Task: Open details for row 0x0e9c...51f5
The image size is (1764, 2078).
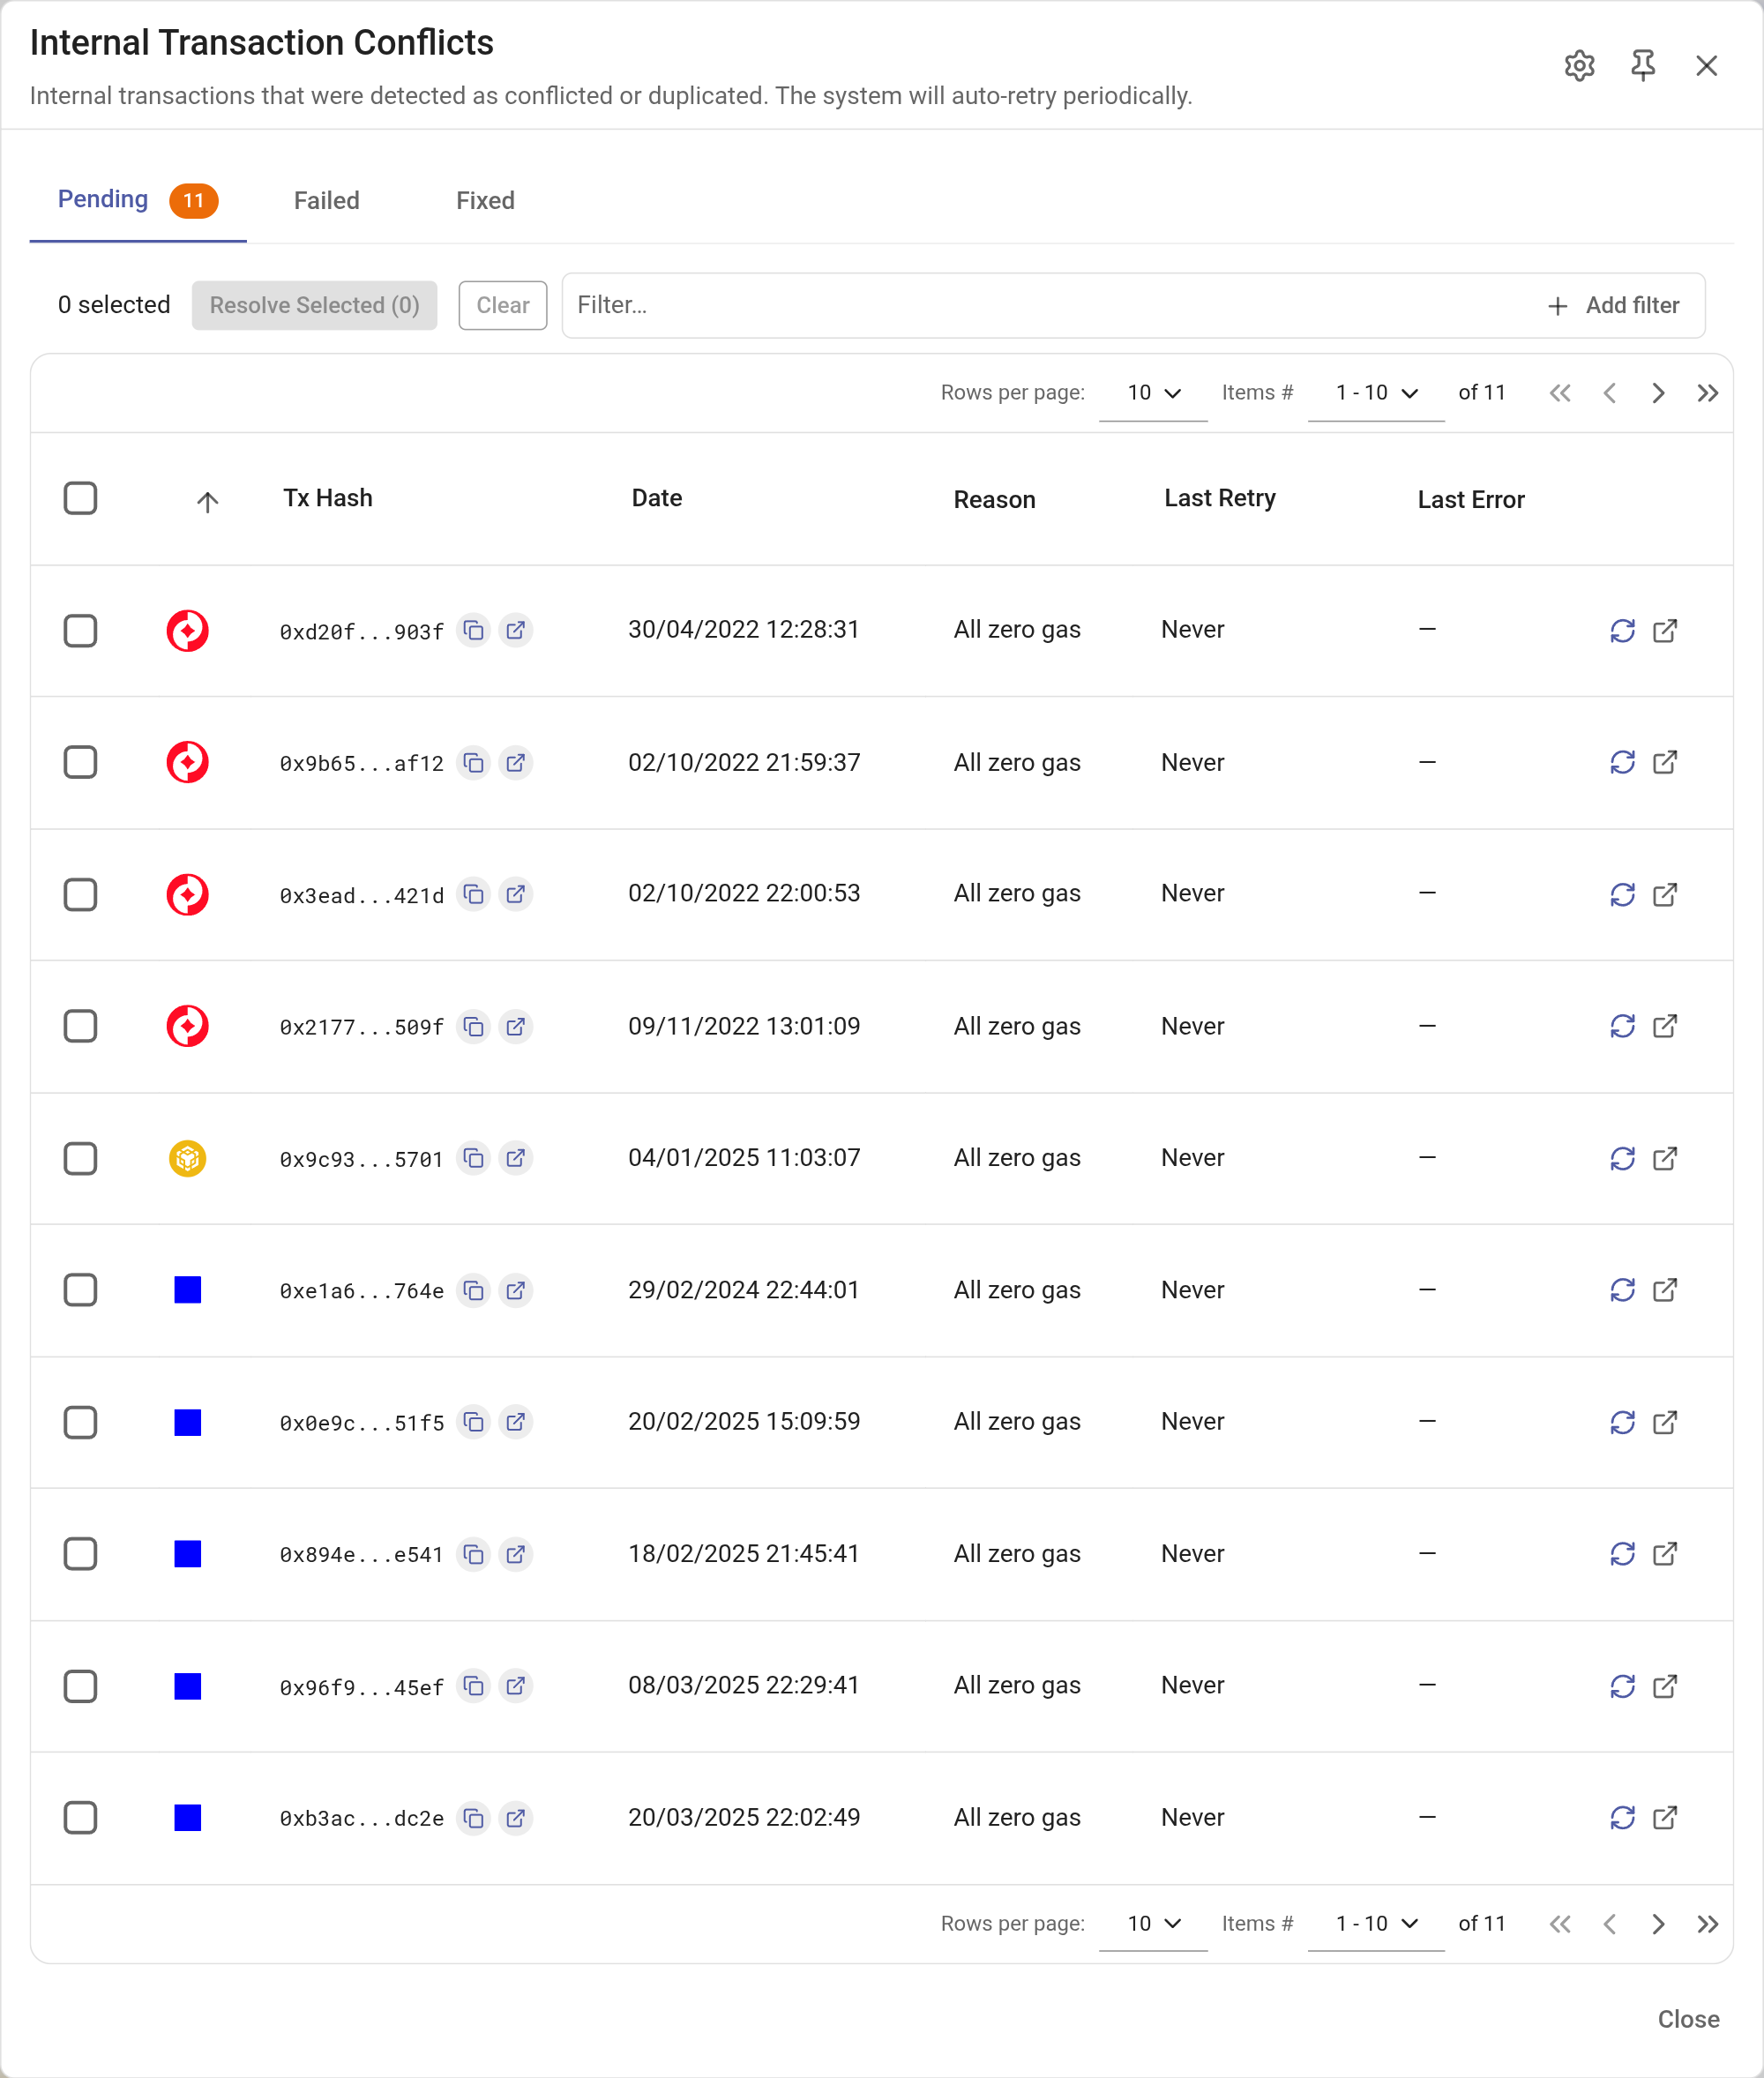Action: (1665, 1422)
